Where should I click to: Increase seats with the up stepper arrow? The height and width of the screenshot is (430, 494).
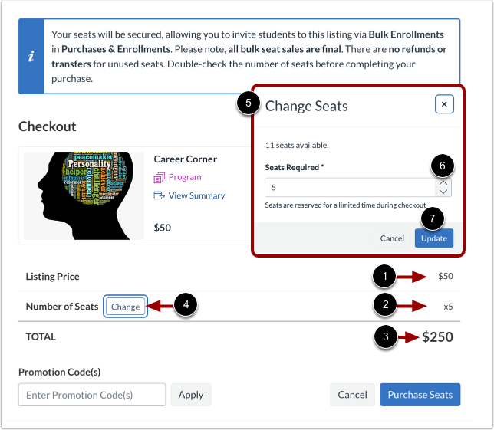click(443, 183)
